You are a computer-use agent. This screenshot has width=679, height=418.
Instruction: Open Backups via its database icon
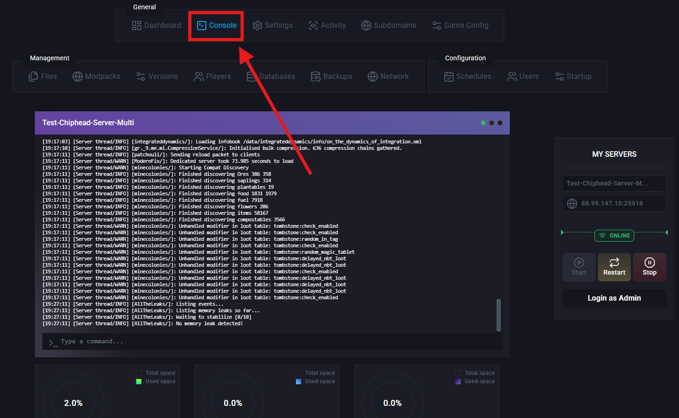(316, 77)
